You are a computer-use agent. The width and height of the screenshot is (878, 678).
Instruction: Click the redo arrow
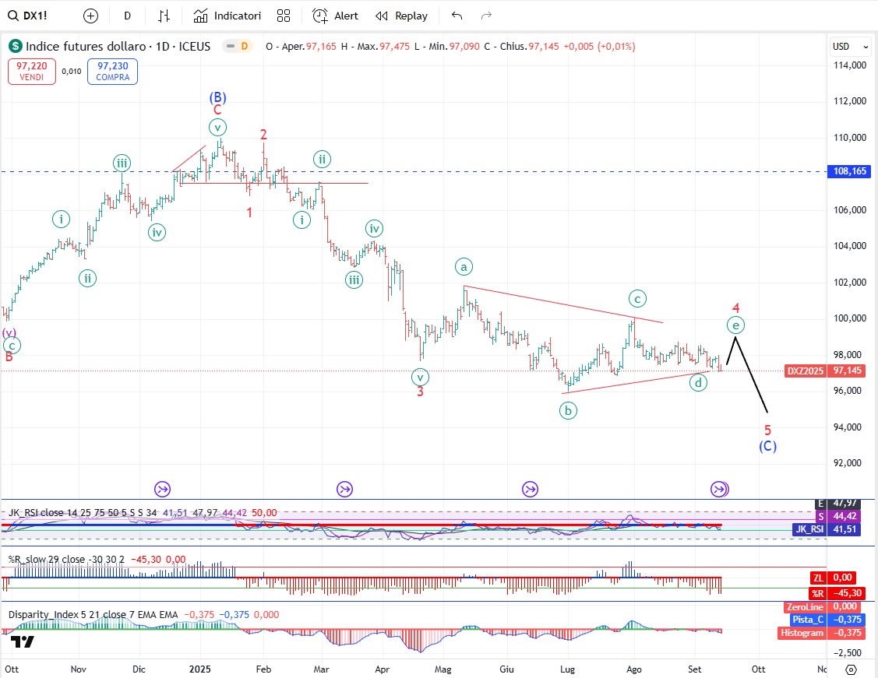[x=487, y=16]
